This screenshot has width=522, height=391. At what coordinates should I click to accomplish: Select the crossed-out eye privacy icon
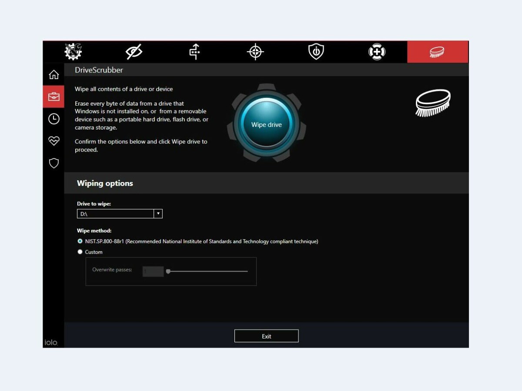coord(134,52)
